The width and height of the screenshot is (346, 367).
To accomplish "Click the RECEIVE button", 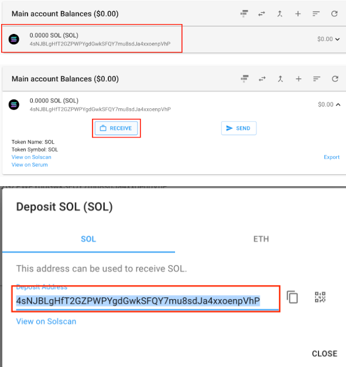I will click(x=116, y=128).
